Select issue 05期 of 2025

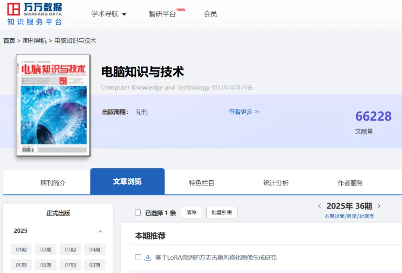pyautogui.click(x=21, y=265)
